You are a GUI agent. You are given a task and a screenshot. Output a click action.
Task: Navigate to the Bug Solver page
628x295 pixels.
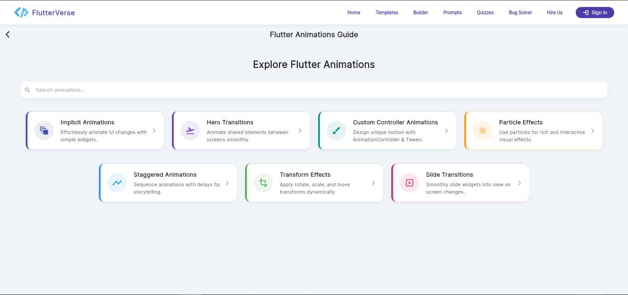pos(520,12)
